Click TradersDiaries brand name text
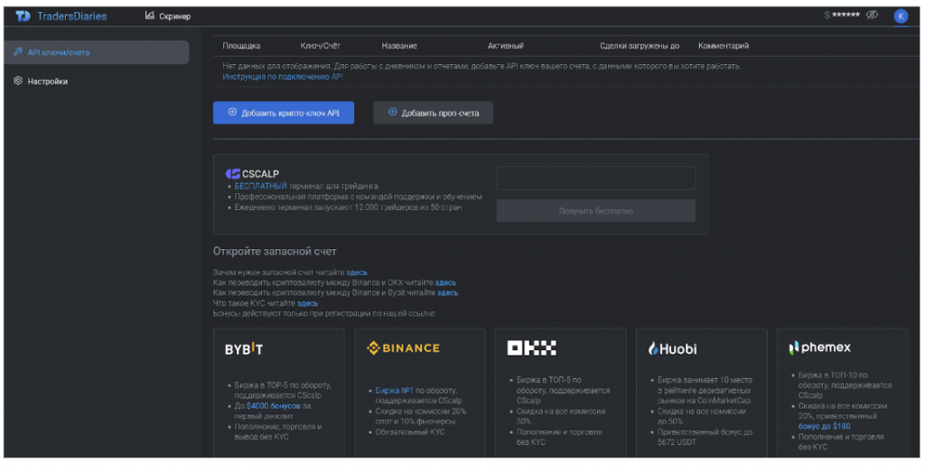Viewport: 925px width, 471px height. [x=72, y=16]
